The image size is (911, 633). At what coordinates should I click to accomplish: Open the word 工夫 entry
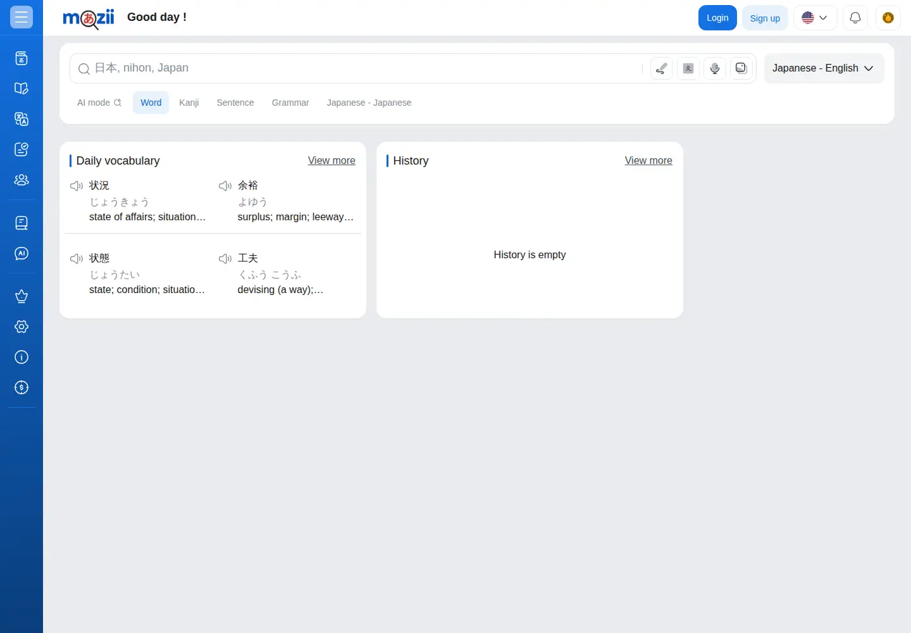(248, 258)
